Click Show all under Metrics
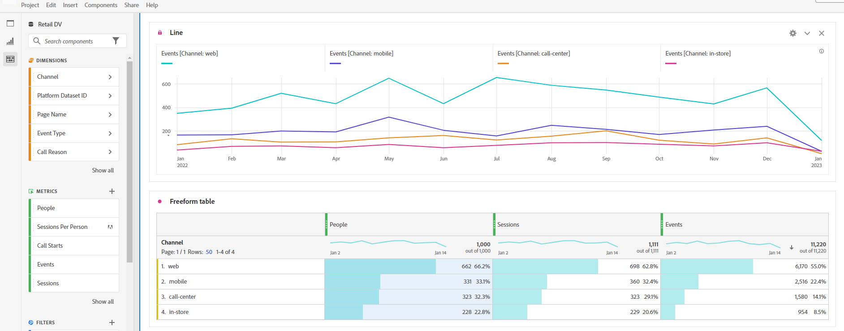This screenshot has width=844, height=331. click(103, 301)
